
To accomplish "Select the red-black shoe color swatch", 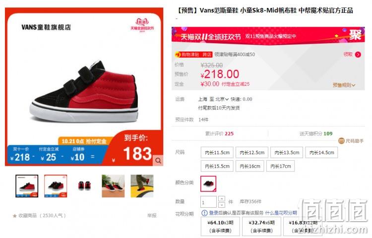I will point(208,183).
